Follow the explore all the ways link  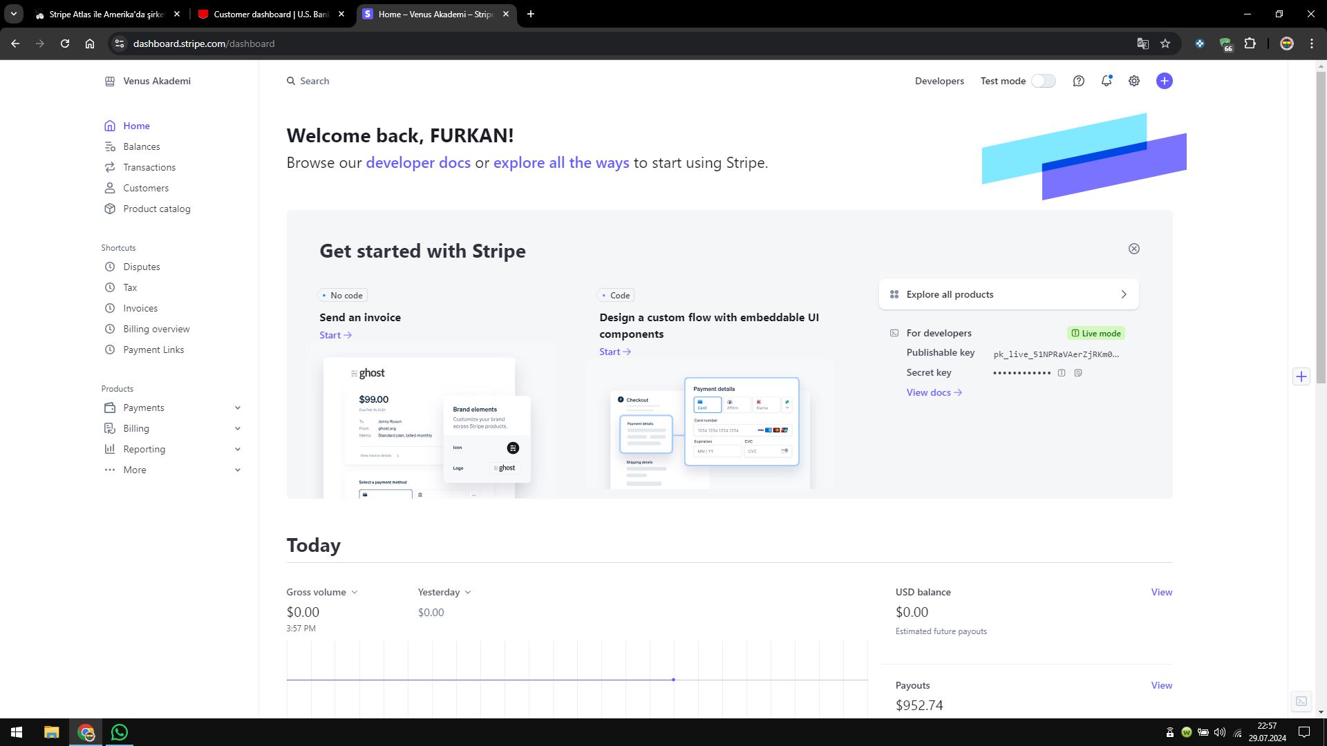click(561, 163)
